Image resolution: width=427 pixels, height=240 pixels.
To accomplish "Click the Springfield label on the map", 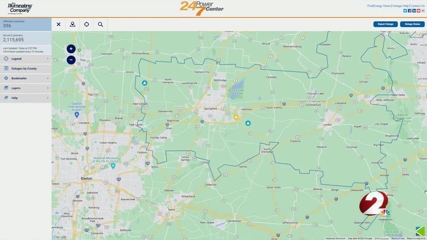I will (x=210, y=109).
